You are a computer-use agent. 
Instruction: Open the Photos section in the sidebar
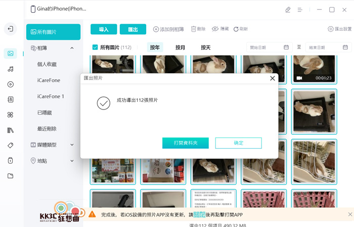(11, 53)
